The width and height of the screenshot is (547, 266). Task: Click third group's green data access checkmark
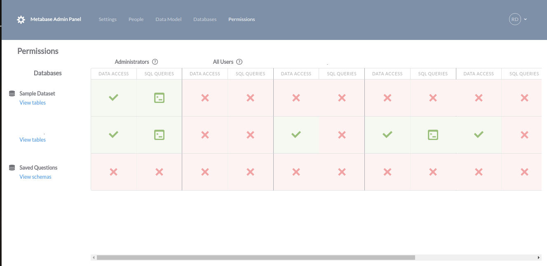[296, 135]
